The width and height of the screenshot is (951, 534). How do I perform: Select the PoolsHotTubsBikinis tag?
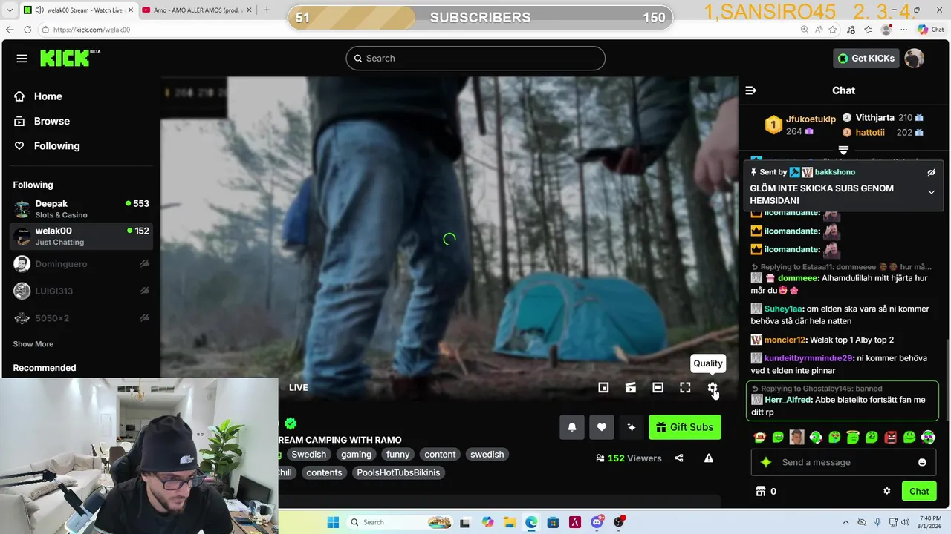click(398, 472)
